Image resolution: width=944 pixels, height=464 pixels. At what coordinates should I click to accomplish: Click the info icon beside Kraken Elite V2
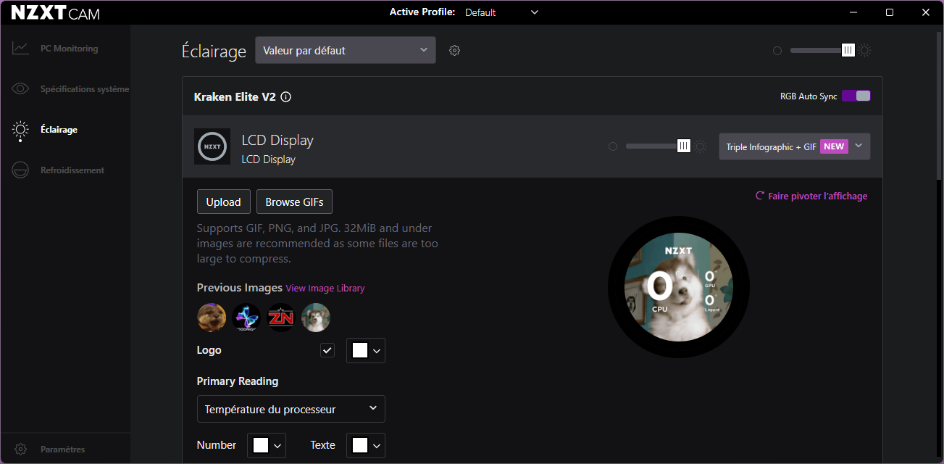click(286, 97)
